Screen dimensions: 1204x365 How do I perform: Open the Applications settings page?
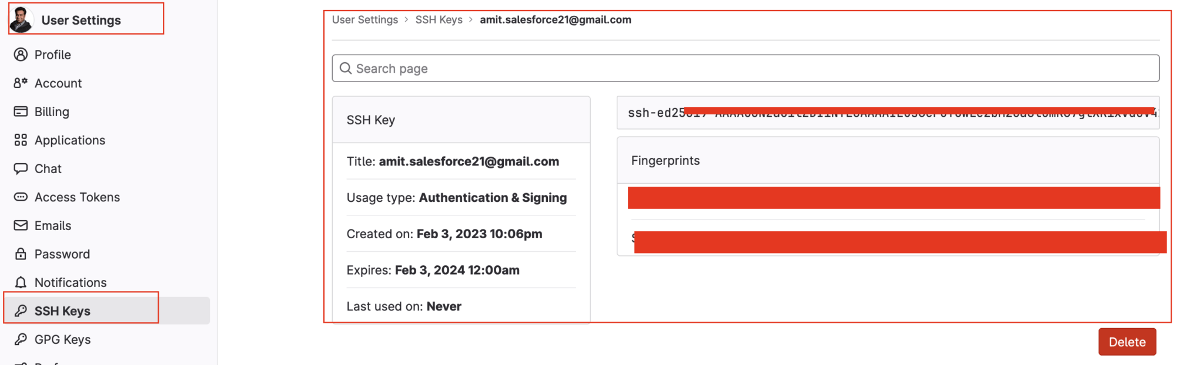(x=69, y=140)
